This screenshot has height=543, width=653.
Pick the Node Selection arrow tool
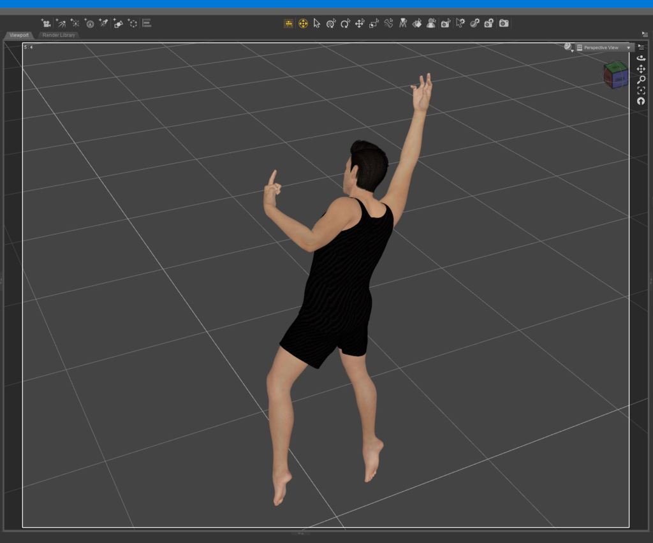tap(317, 24)
